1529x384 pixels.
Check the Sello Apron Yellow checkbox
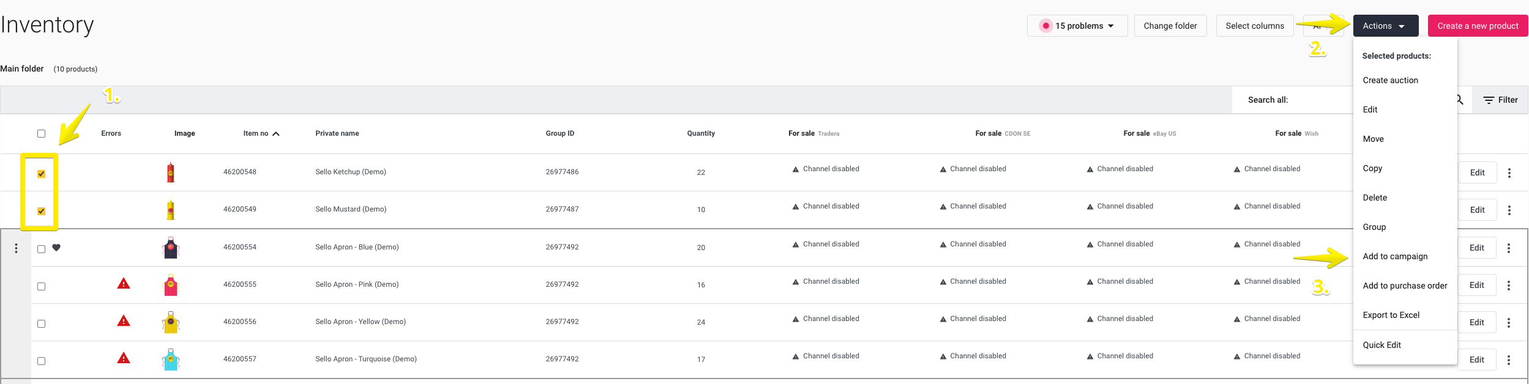[41, 323]
